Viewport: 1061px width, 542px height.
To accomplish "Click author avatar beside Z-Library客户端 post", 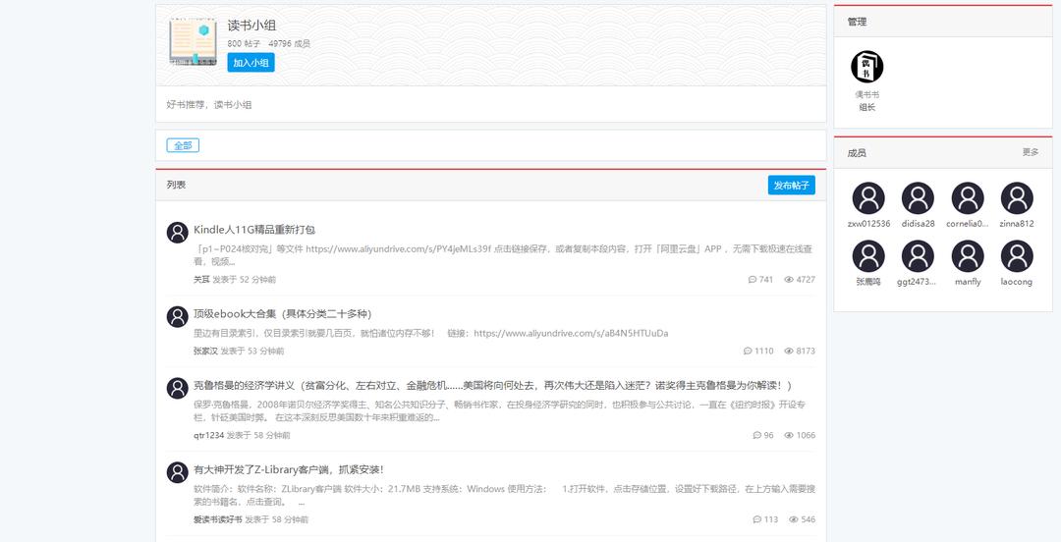I will 177,472.
